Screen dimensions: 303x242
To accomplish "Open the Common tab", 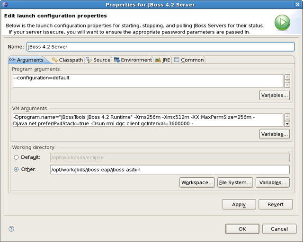I will [x=189, y=60].
